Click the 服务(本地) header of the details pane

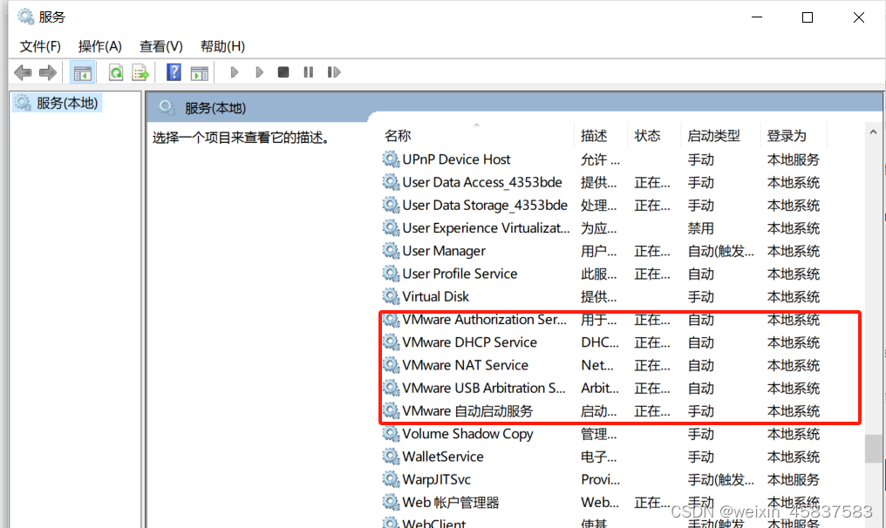215,108
